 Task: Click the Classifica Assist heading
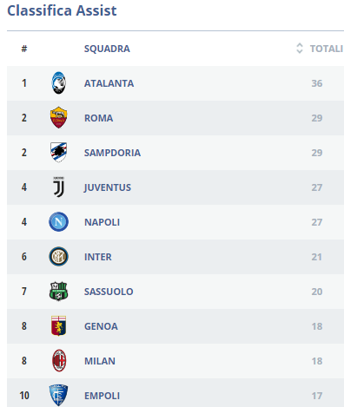click(x=62, y=10)
